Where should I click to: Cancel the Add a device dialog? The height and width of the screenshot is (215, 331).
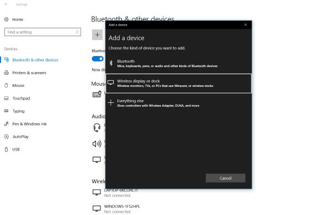[226, 178]
